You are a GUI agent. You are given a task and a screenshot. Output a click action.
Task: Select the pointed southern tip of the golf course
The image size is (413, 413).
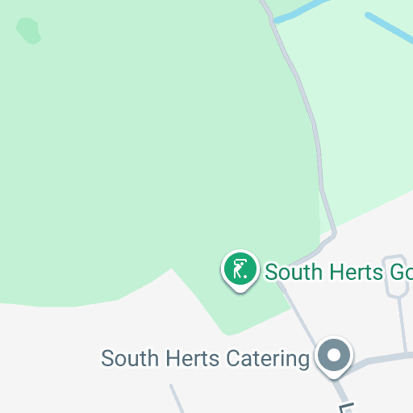click(x=227, y=332)
